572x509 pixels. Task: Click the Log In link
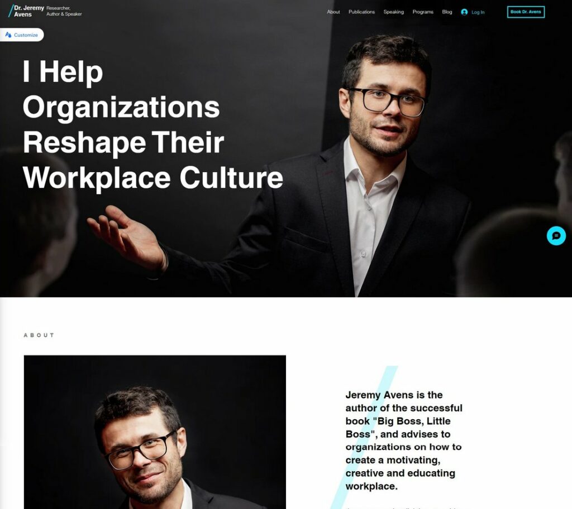tap(478, 12)
